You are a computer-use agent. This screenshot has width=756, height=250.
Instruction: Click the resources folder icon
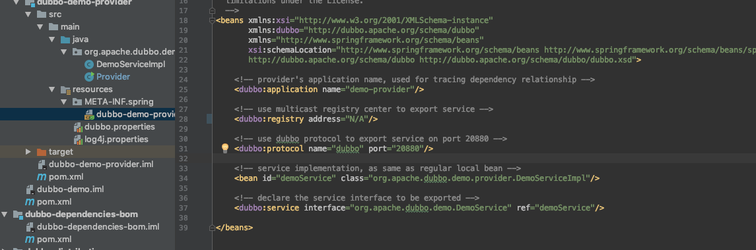coord(65,89)
